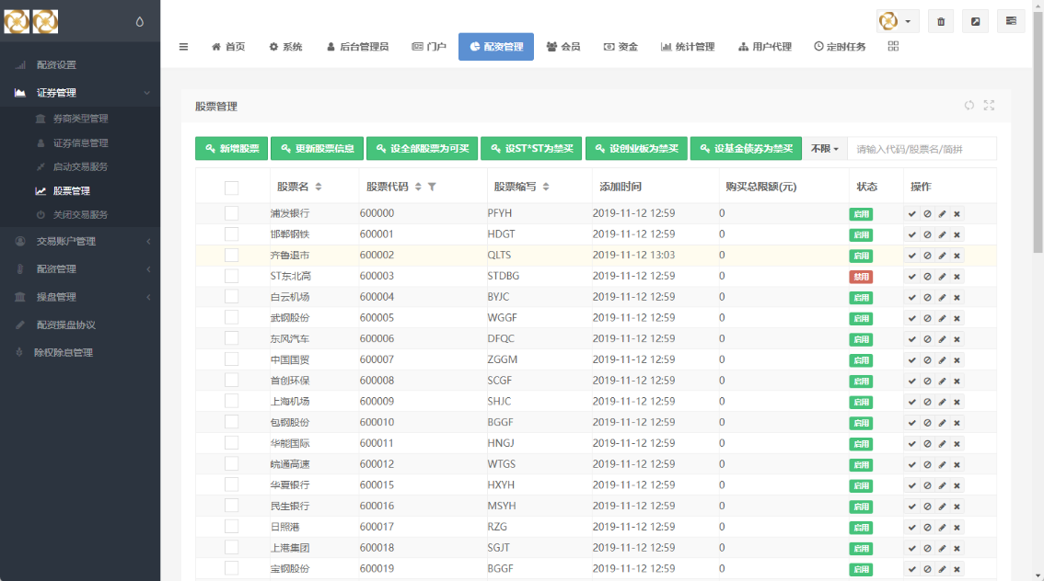
Task: Refresh the 股票管理 panel
Action: point(969,105)
